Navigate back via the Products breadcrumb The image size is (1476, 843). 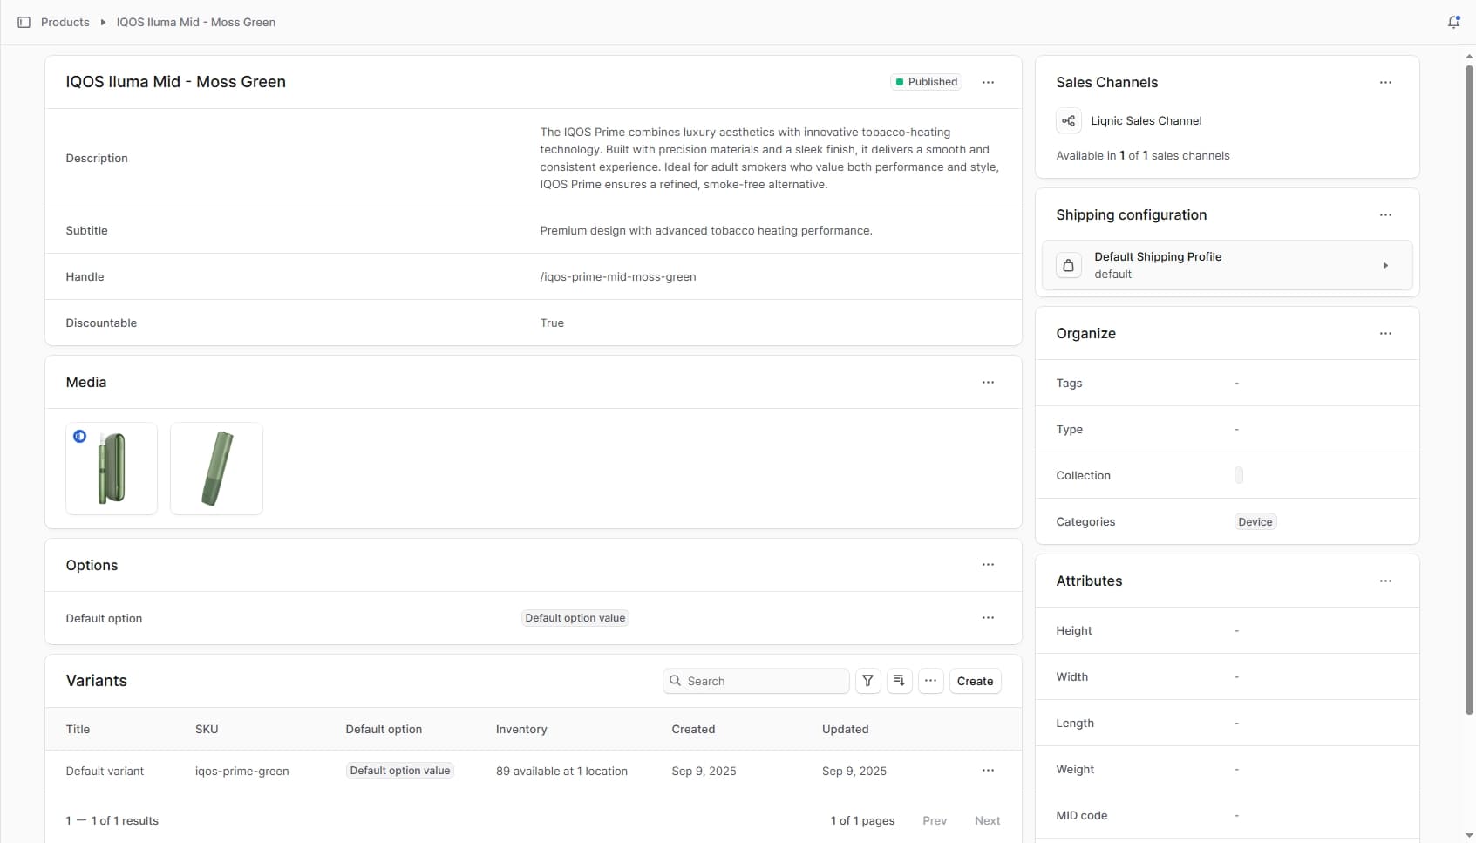(x=65, y=22)
